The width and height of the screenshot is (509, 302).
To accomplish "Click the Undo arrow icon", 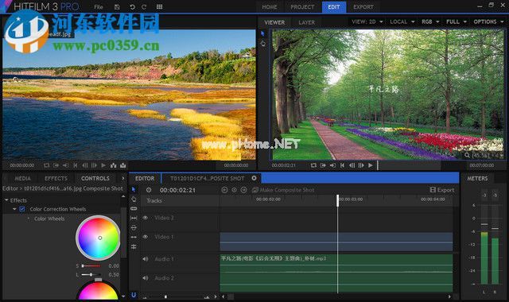I will coord(133,7).
